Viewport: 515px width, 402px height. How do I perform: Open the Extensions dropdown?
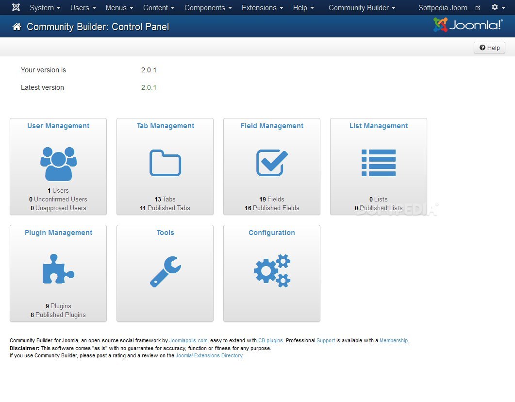coord(263,8)
